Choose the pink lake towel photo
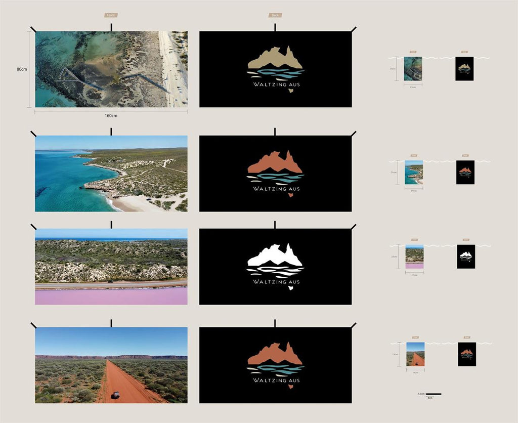 pyautogui.click(x=111, y=267)
